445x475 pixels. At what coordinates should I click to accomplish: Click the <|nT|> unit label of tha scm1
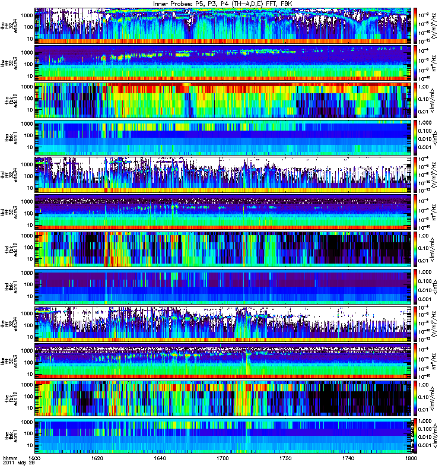[436, 138]
